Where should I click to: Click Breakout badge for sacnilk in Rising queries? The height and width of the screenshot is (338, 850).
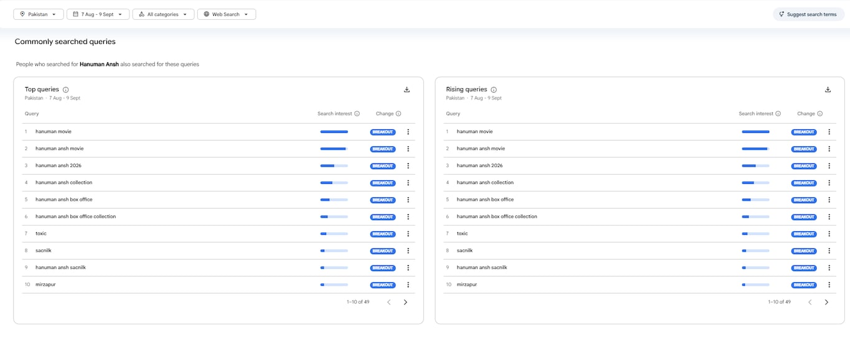(804, 251)
